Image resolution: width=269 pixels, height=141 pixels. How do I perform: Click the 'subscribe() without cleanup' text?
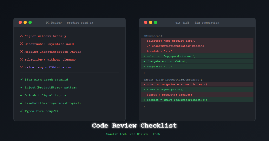tap(50, 59)
